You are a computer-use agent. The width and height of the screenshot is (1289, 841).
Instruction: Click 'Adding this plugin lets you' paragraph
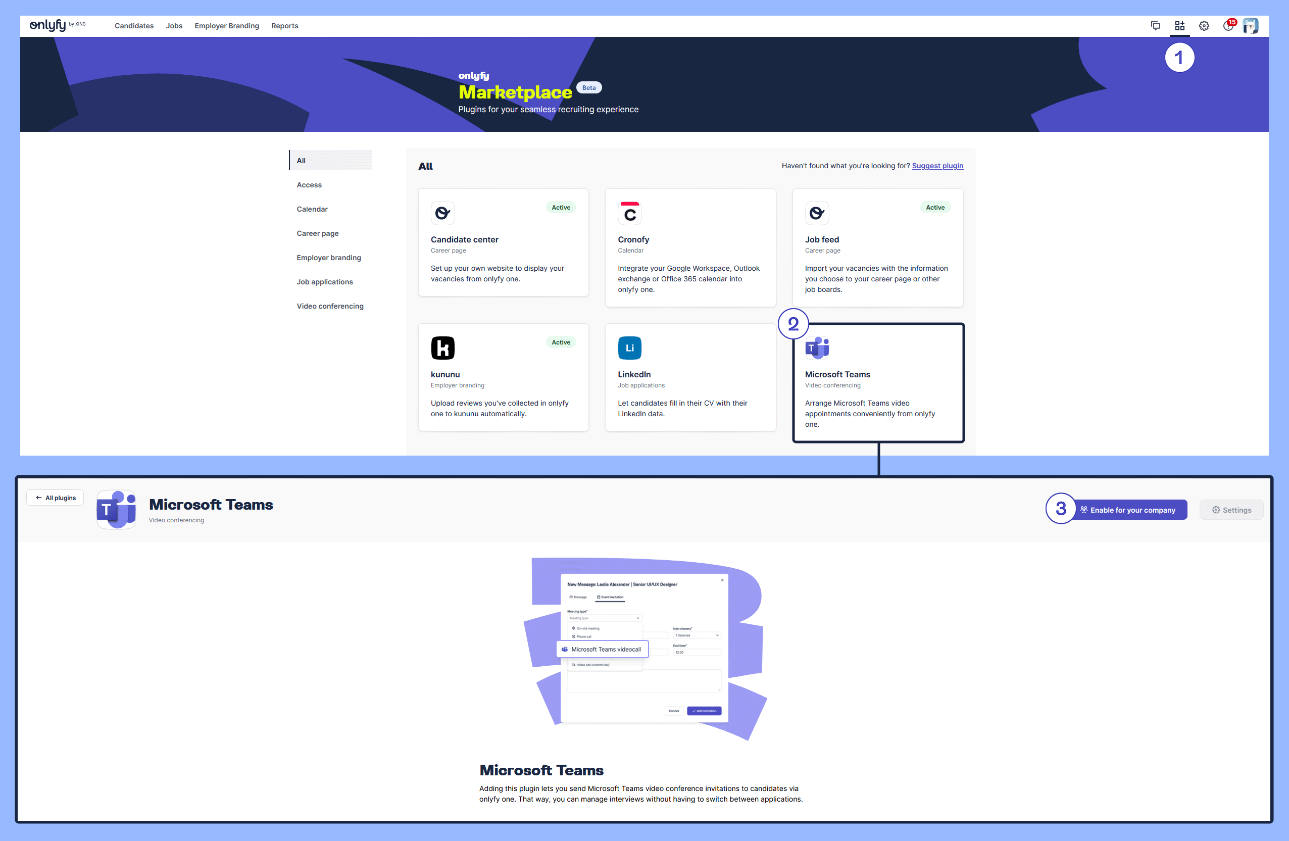[x=640, y=794]
